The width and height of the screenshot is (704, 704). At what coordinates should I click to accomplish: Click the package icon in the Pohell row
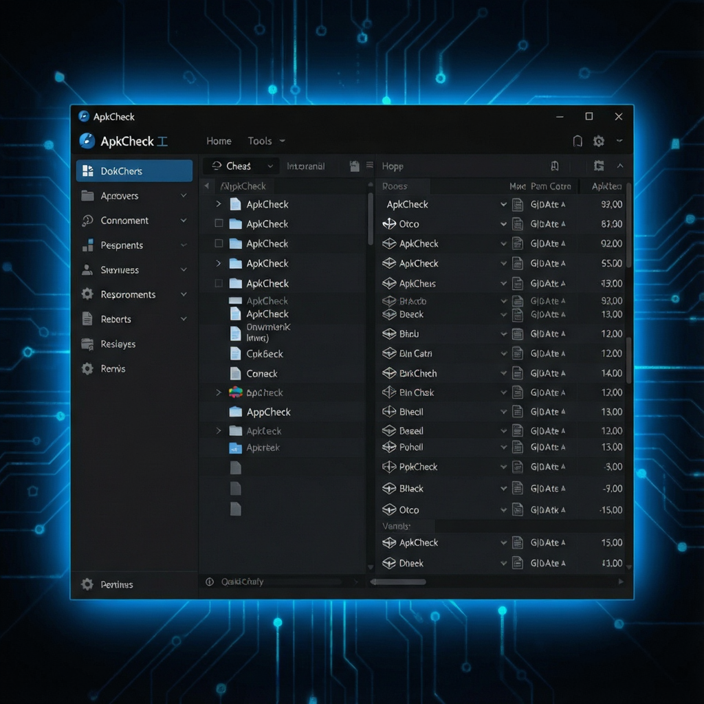point(389,447)
